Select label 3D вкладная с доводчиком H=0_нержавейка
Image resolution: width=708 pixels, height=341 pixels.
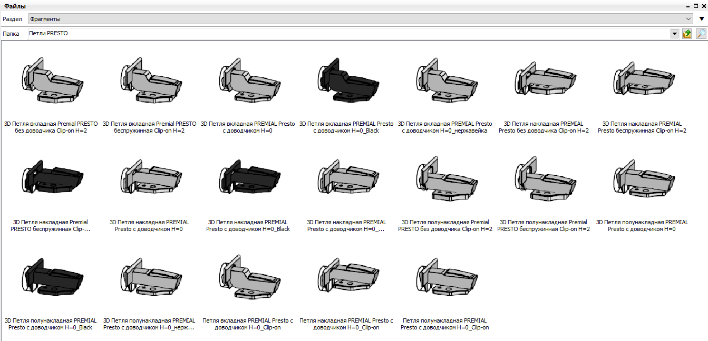click(445, 127)
